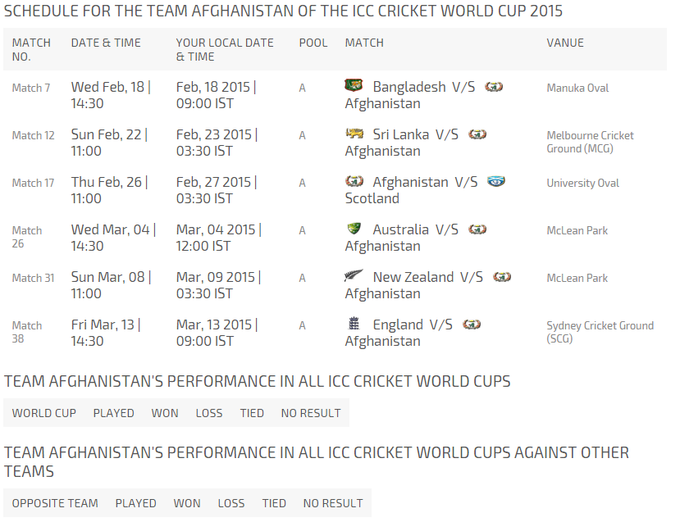Viewport: 680px width, 522px height.
Task: Click the Bangladesh team name link
Action: (409, 87)
